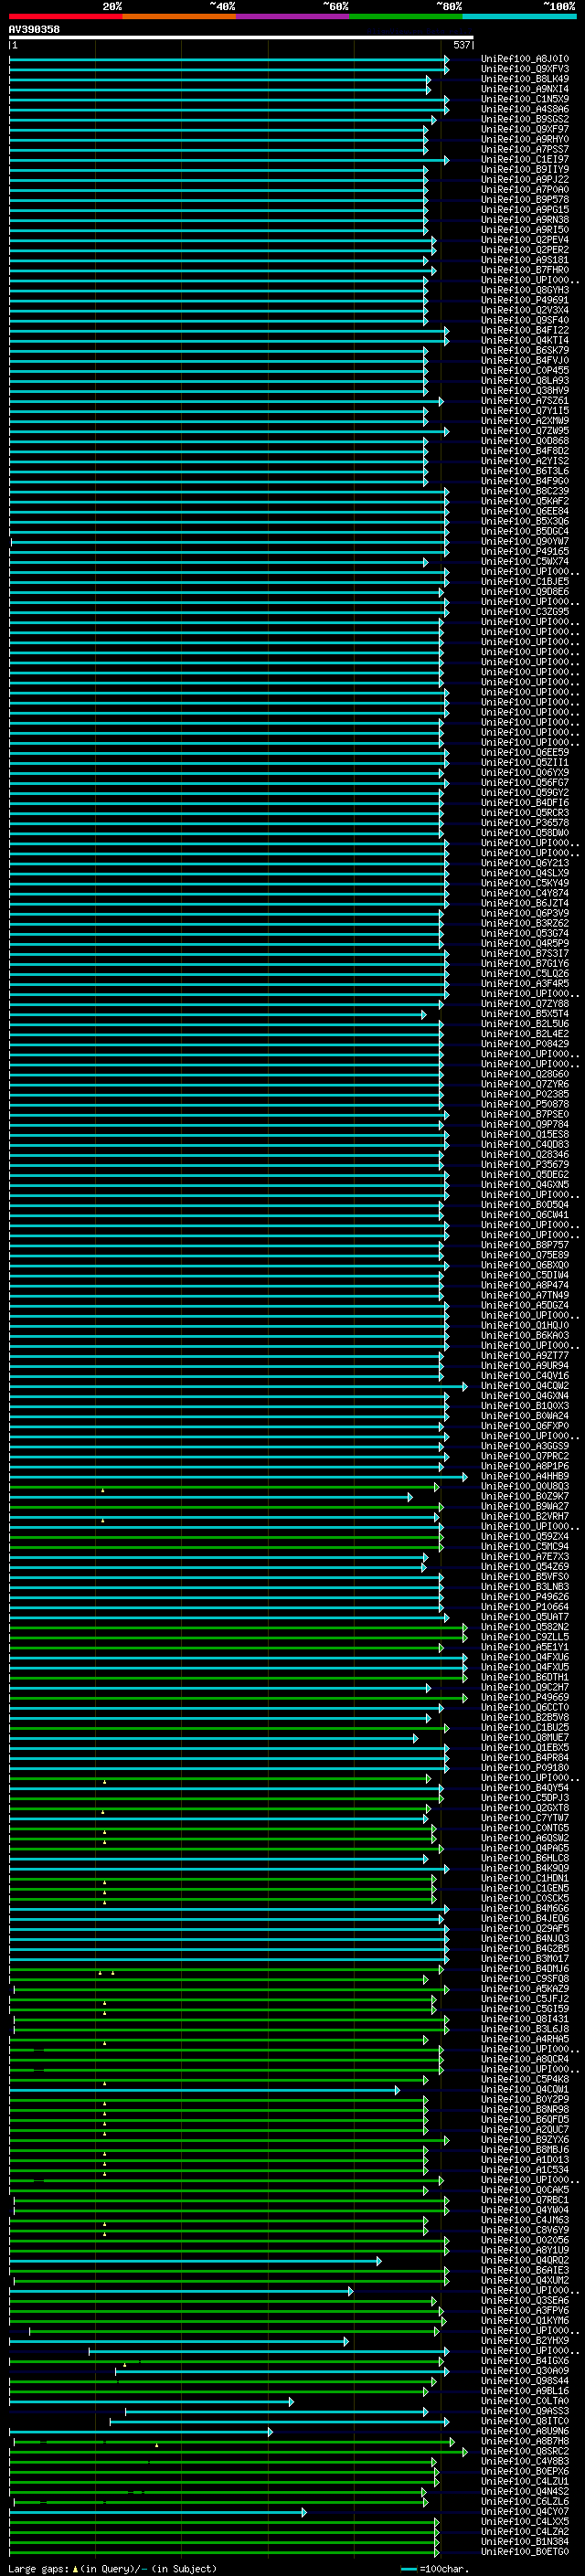Select hit label UniRef100_Q4FXU6
Viewport: 585px width, 2576px height.
coord(525,1657)
